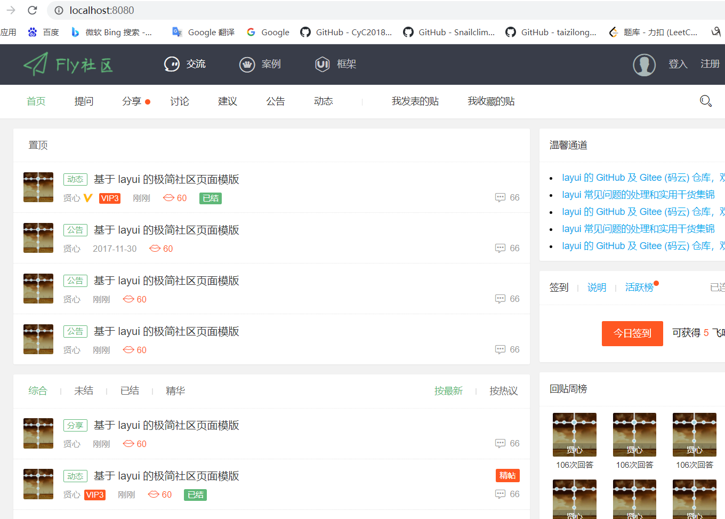
Task: Open the 框架 section in the header
Action: pos(335,64)
